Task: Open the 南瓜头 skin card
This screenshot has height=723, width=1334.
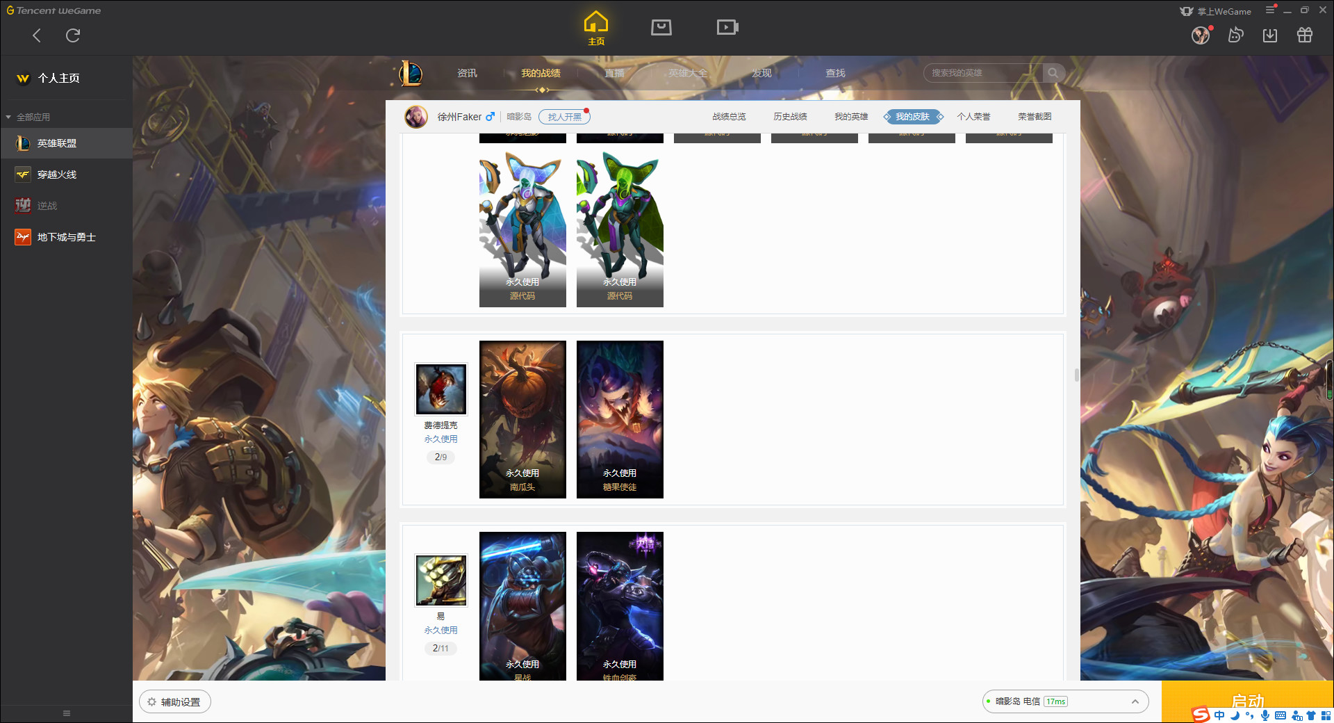Action: point(522,419)
